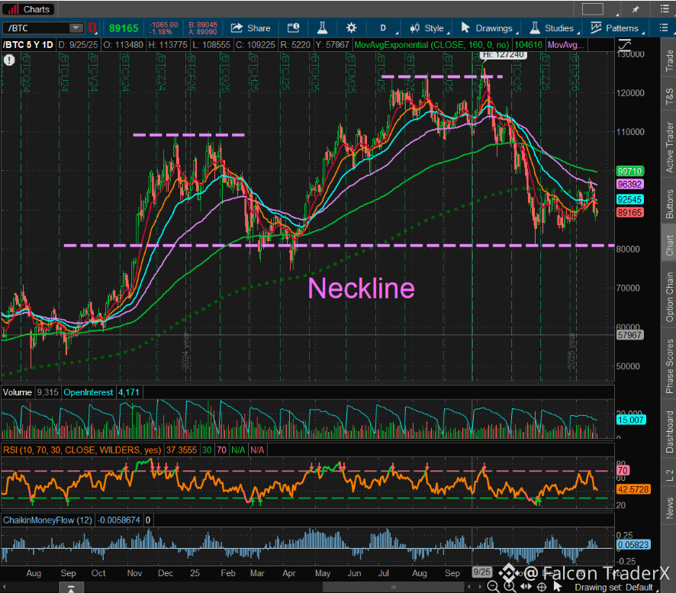Switch to the Option Chain side tab

coord(669,297)
